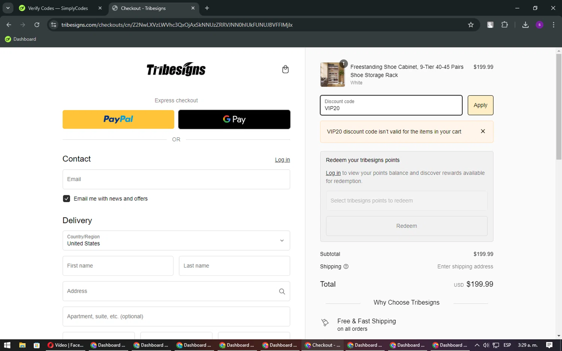The image size is (562, 351).
Task: Click the Redeem button
Action: tap(407, 226)
